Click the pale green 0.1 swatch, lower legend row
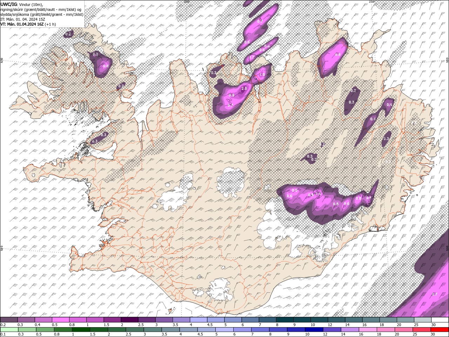449x337 pixels. point(9,330)
